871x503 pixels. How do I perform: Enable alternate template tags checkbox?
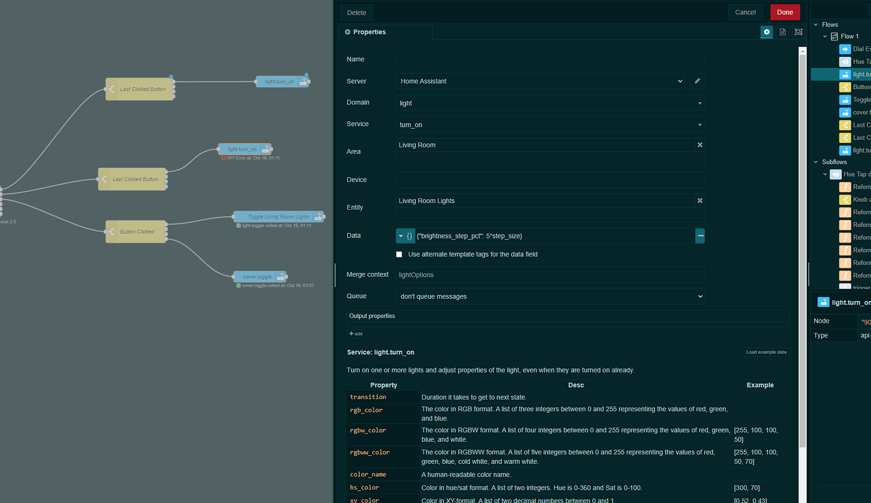point(399,255)
